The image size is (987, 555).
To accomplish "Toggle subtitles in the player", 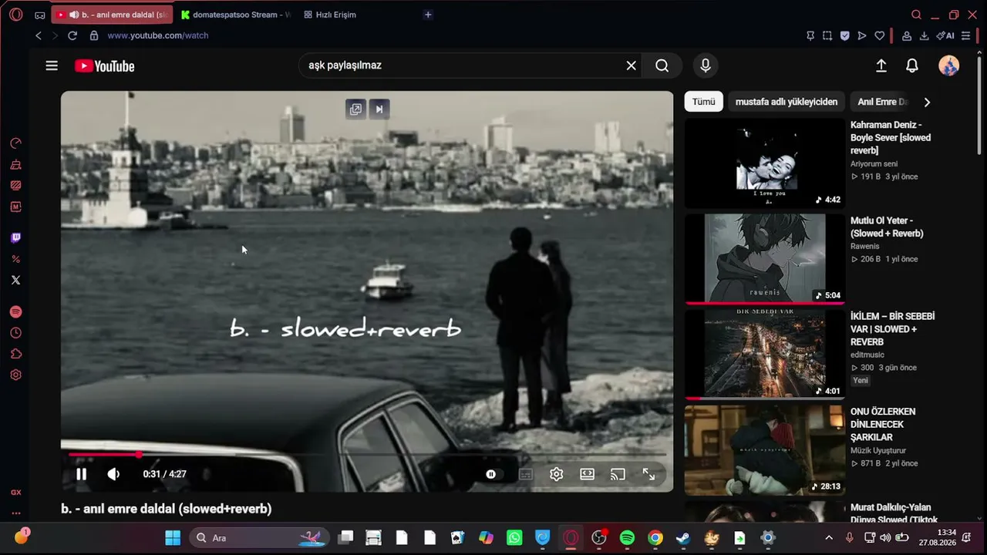I will (526, 475).
